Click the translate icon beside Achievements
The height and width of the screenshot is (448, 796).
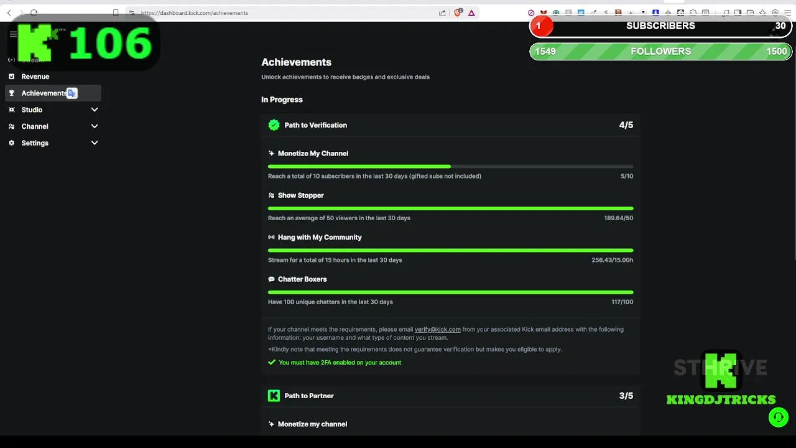[72, 93]
